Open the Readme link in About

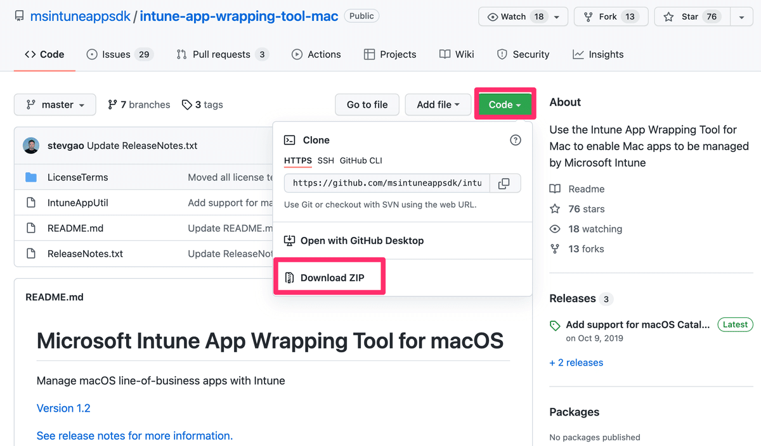tap(587, 189)
